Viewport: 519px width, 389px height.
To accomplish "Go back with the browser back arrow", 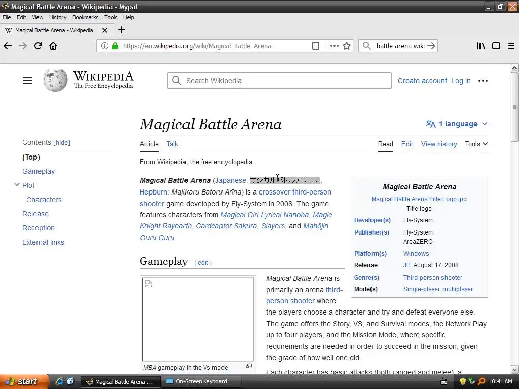I will 8,46.
